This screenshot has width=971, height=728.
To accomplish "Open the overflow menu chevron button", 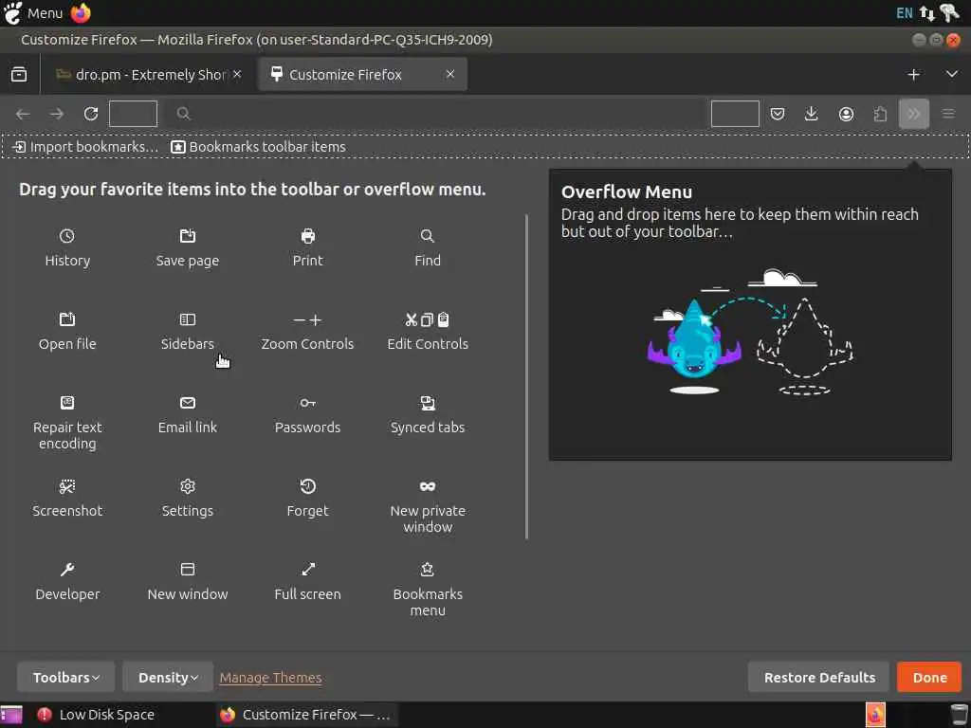I will pyautogui.click(x=914, y=114).
